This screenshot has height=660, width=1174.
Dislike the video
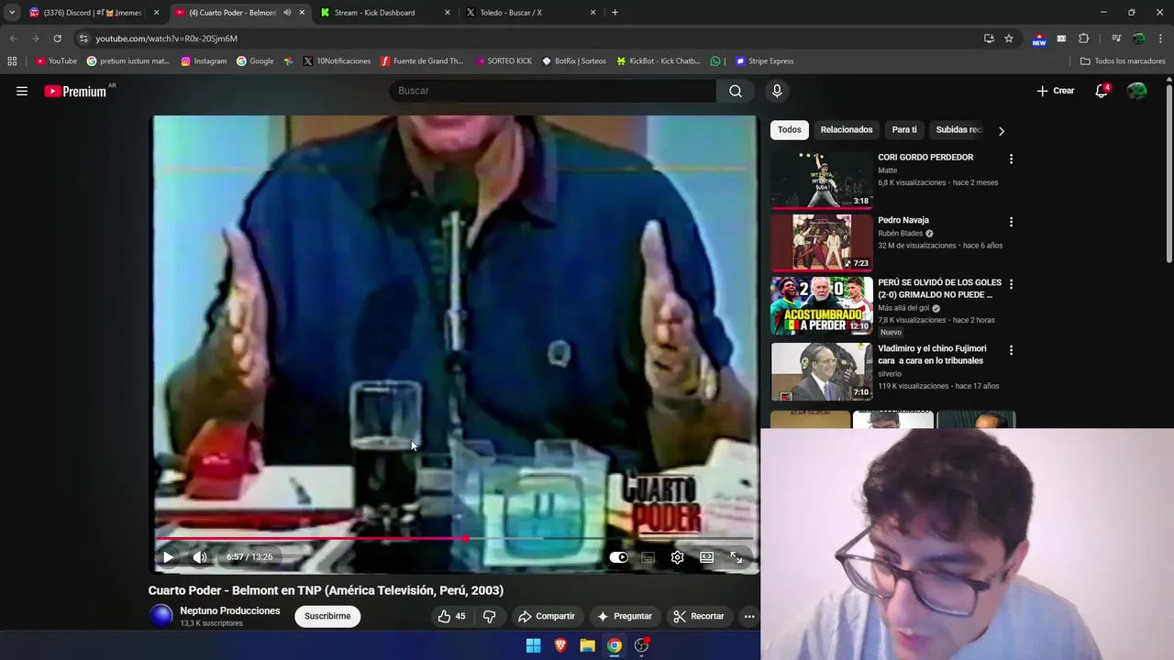490,616
